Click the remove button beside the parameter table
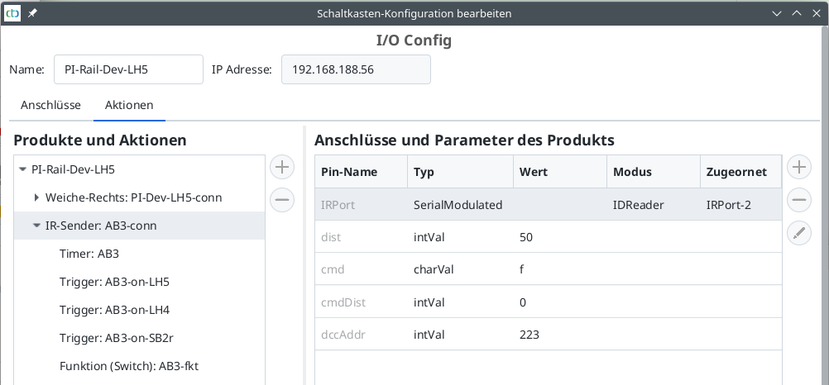Image resolution: width=829 pixels, height=385 pixels. tap(798, 200)
